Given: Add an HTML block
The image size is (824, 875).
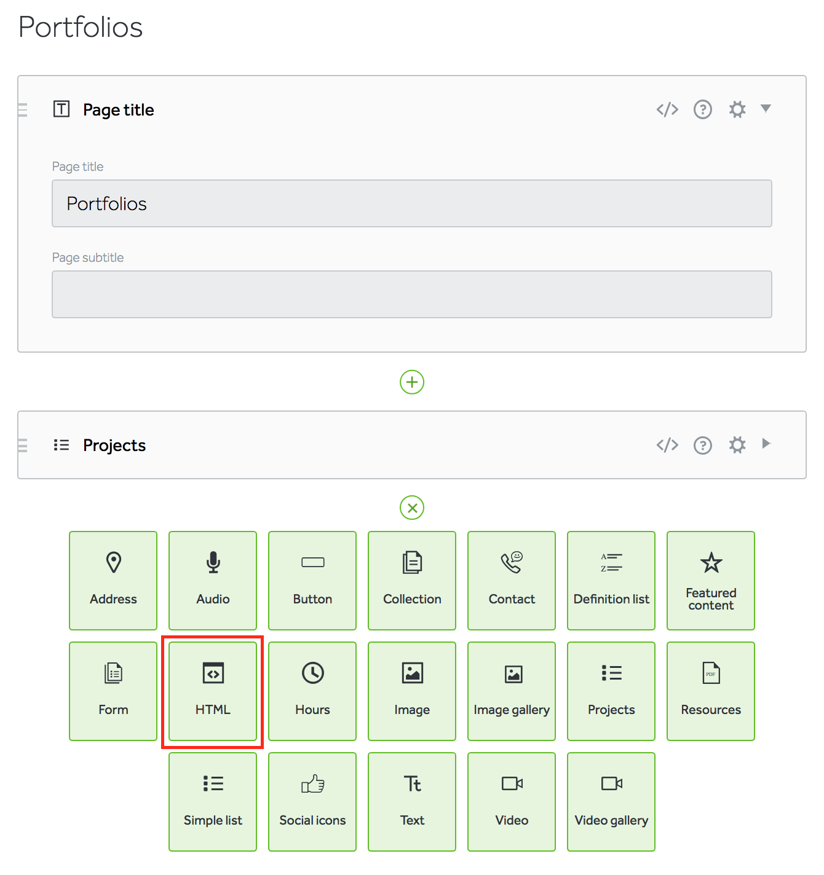Looking at the screenshot, I should (213, 691).
